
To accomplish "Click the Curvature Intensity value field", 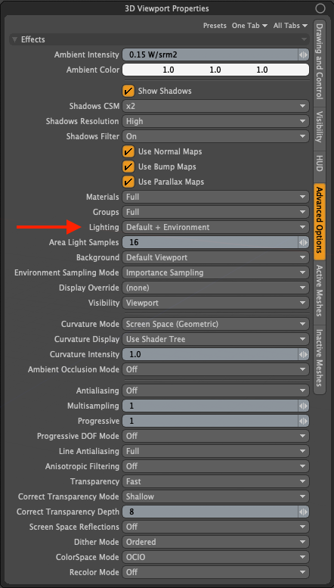I will [210, 354].
